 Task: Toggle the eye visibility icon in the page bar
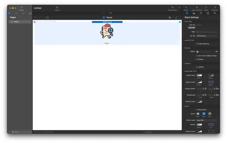(x=170, y=18)
